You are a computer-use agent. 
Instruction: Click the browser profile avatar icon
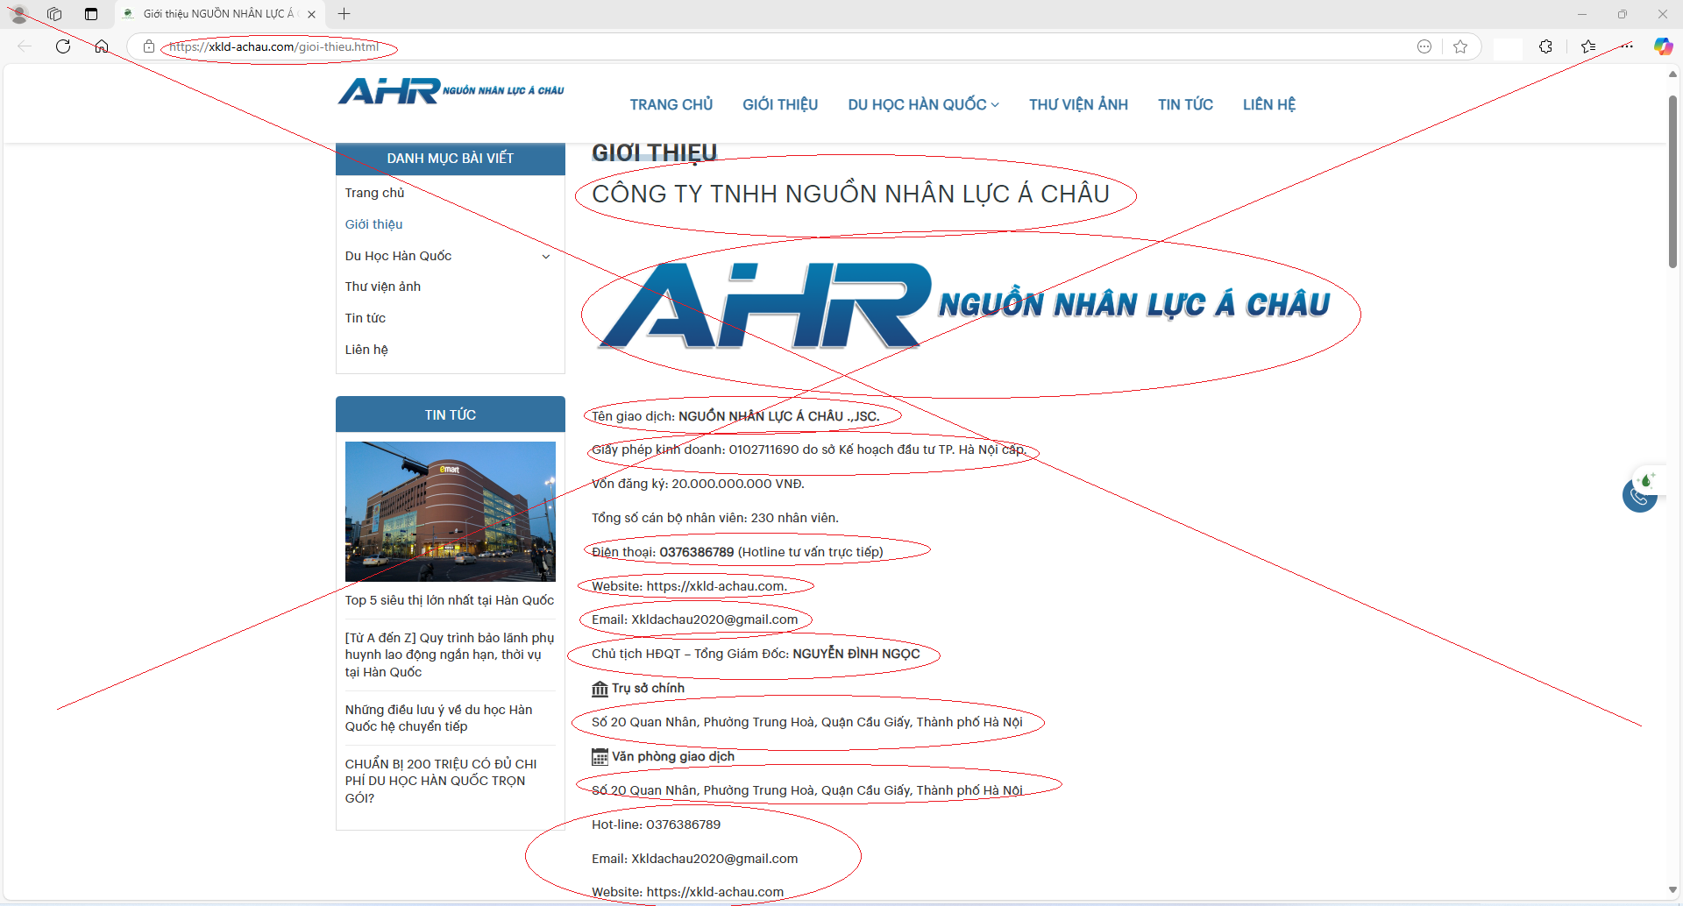[x=18, y=14]
